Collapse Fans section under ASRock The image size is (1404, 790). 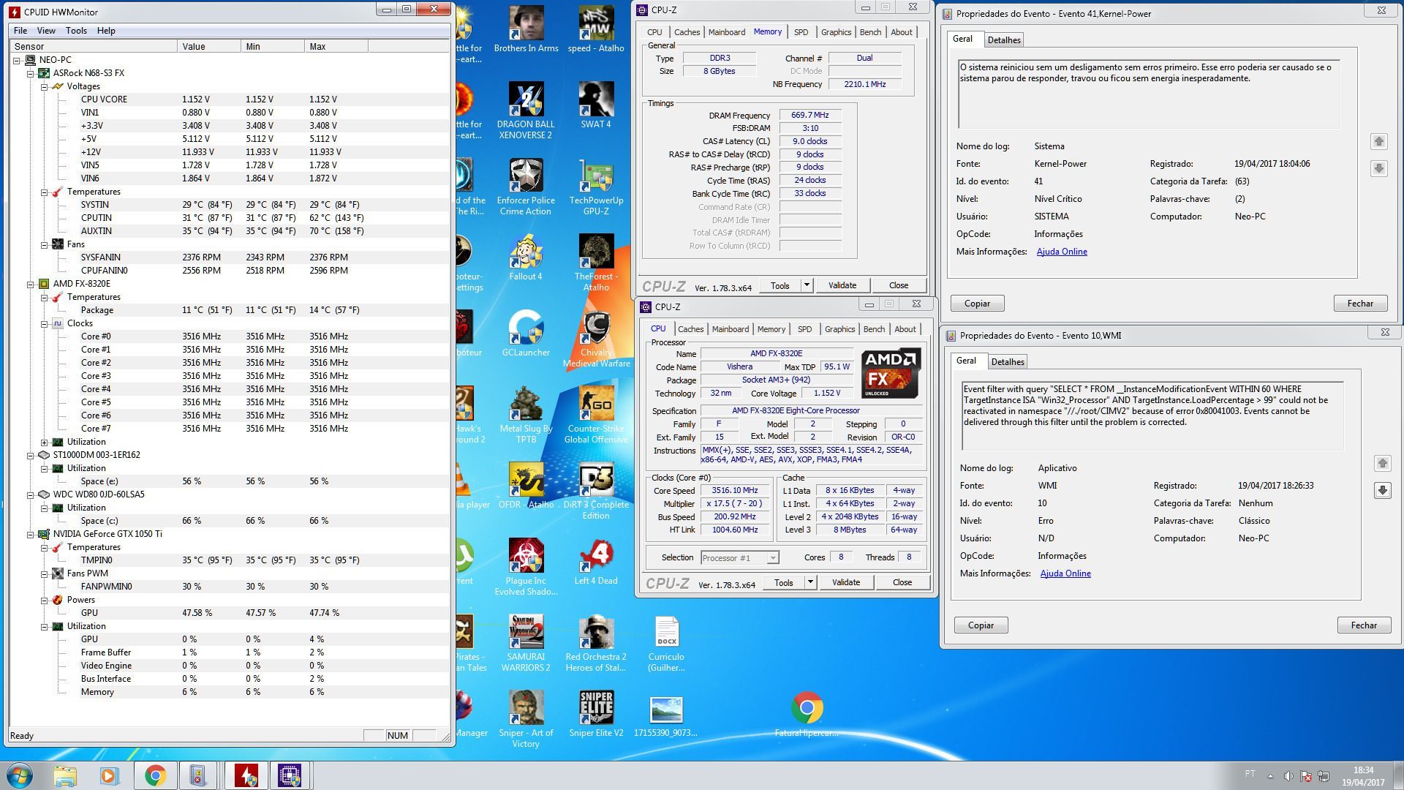44,245
